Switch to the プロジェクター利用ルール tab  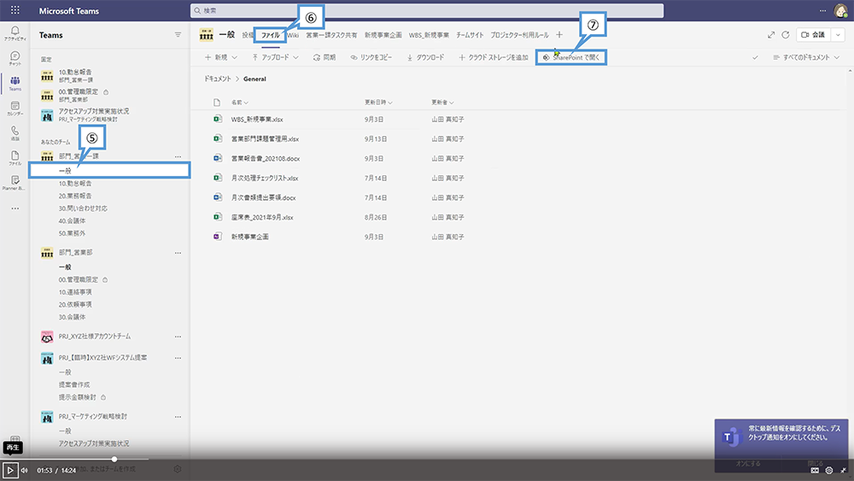(519, 35)
